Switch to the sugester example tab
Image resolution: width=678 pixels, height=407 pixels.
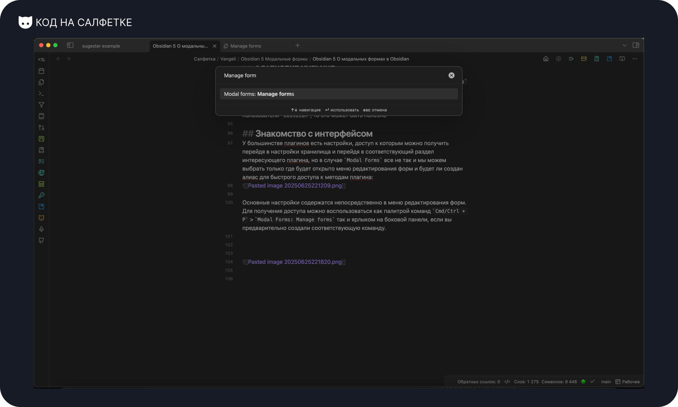(101, 46)
